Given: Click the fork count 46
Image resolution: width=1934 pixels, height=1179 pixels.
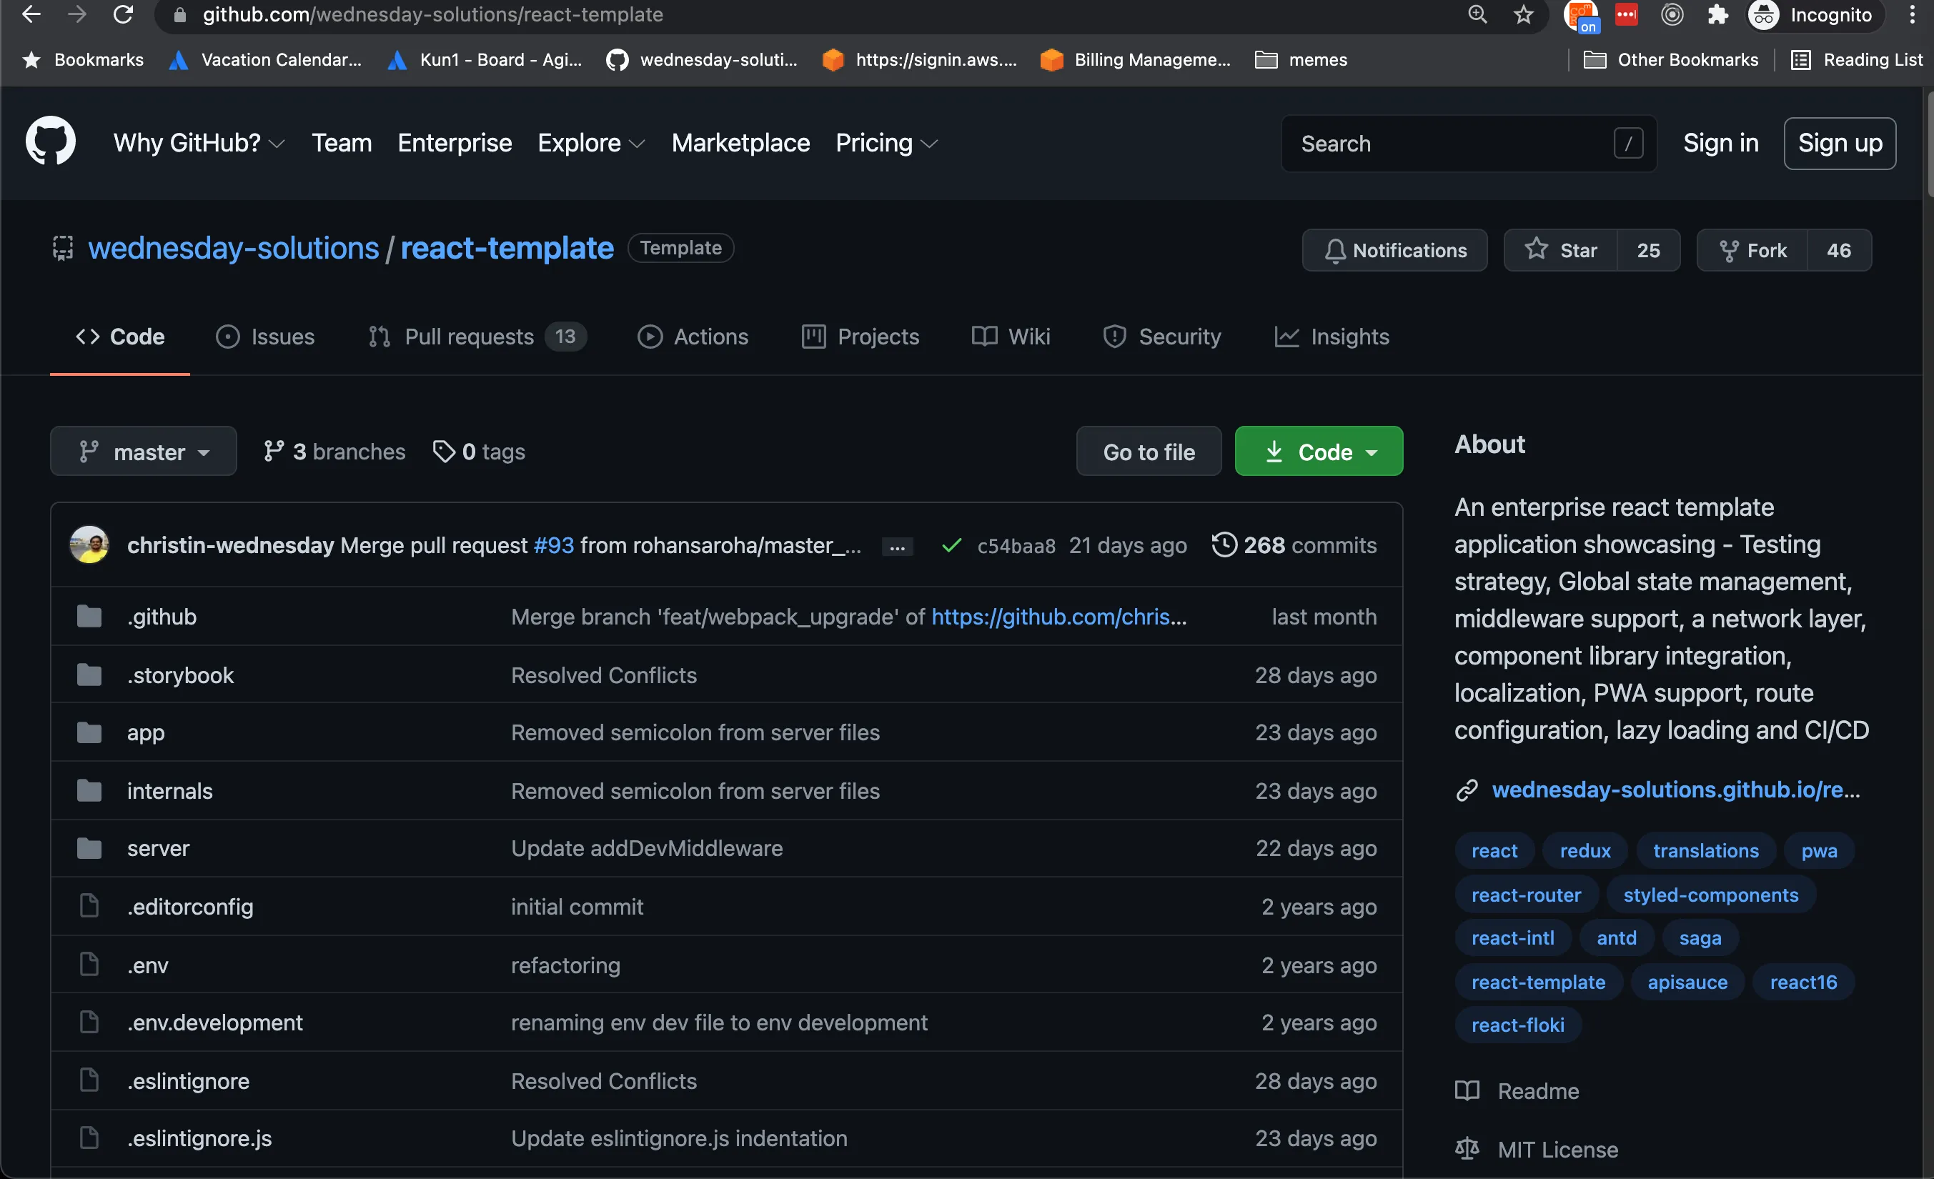Looking at the screenshot, I should (x=1838, y=250).
